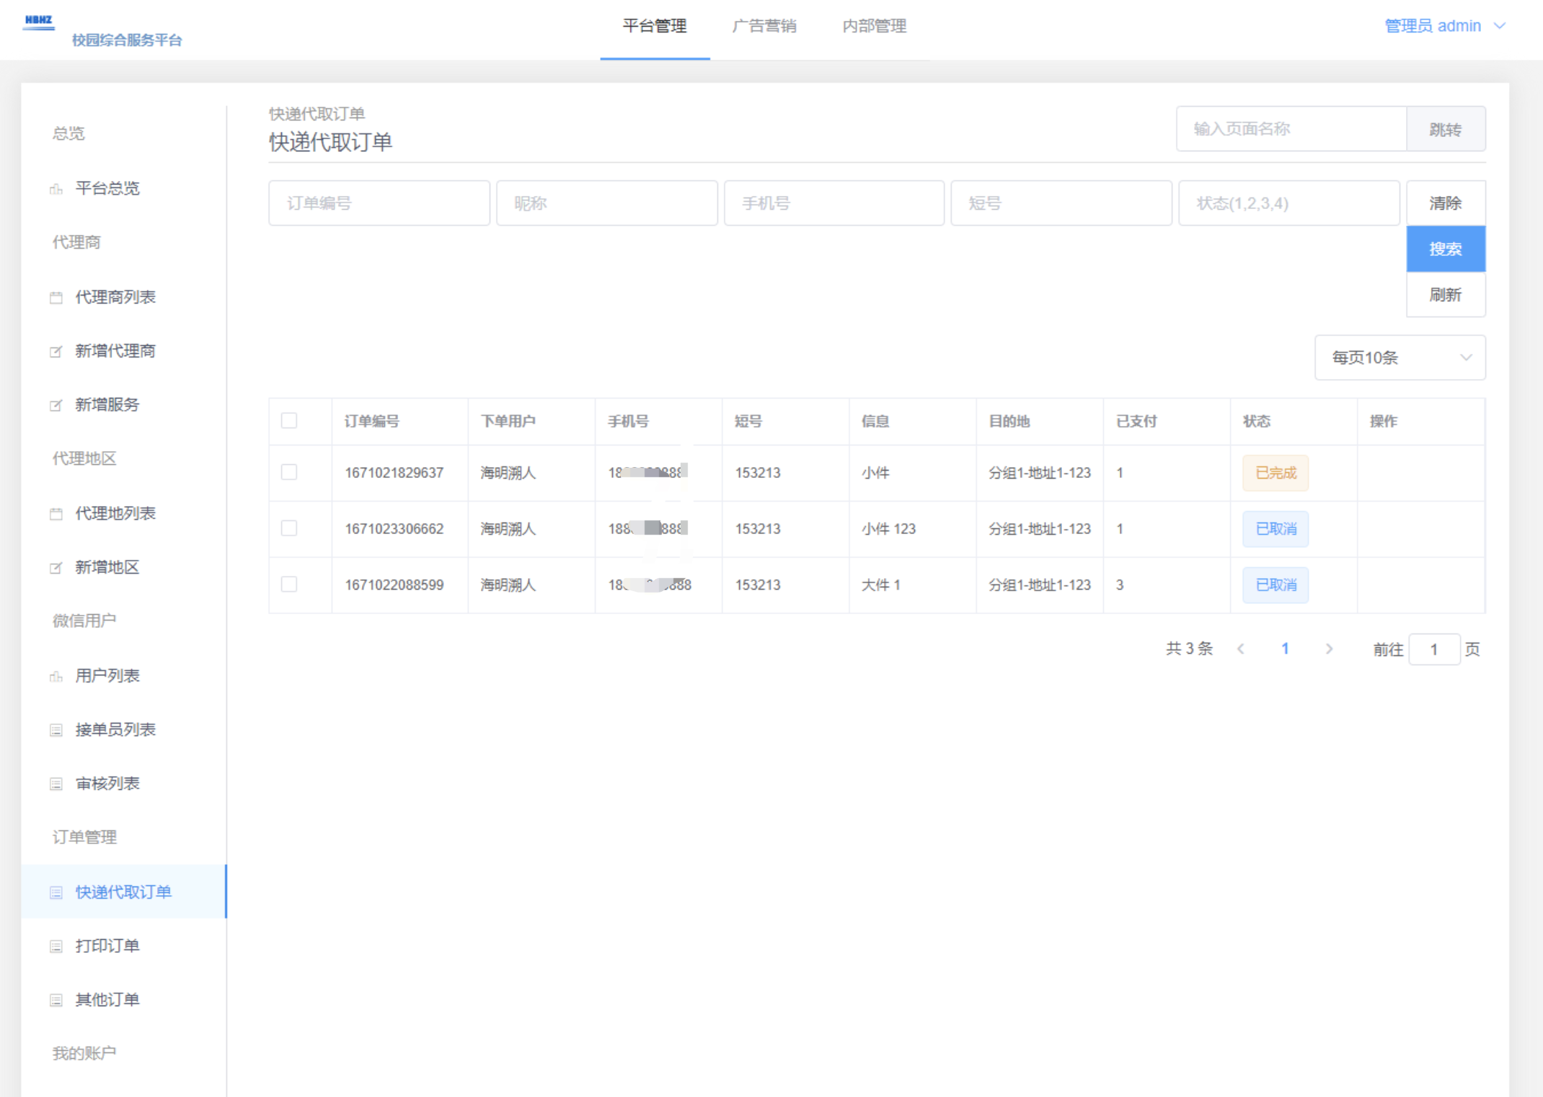The image size is (1543, 1097).
Task: Check the row for order 1671022088599
Action: (289, 584)
